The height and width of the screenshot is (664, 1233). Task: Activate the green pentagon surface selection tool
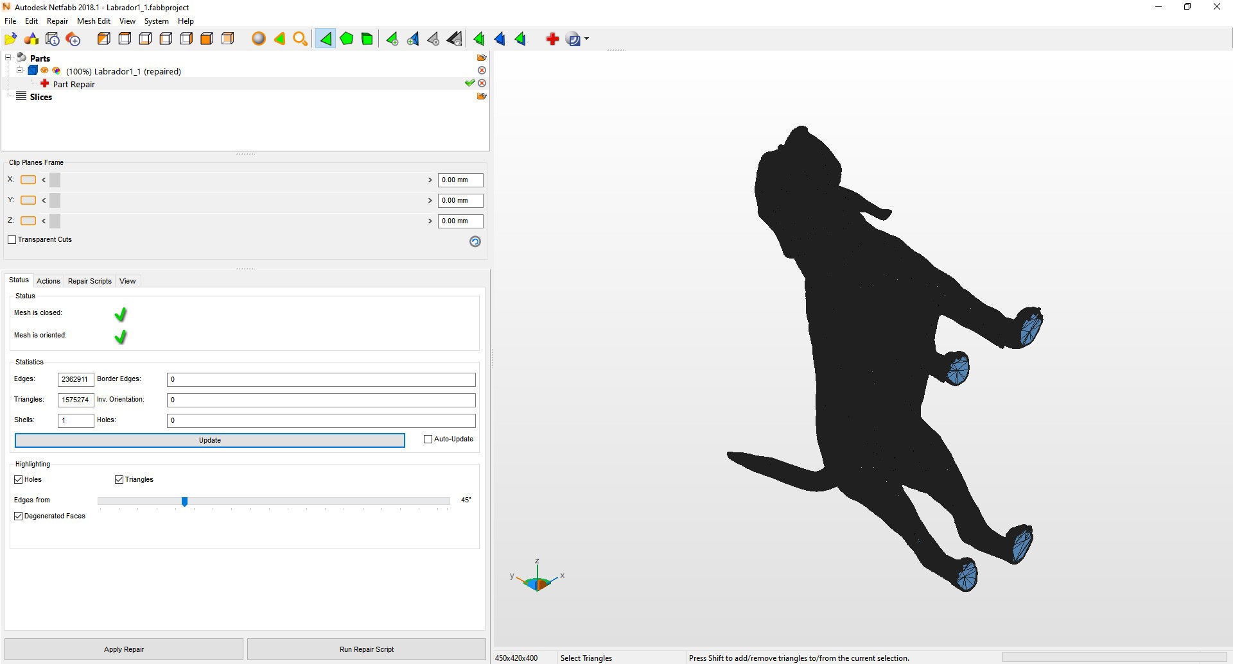(347, 39)
